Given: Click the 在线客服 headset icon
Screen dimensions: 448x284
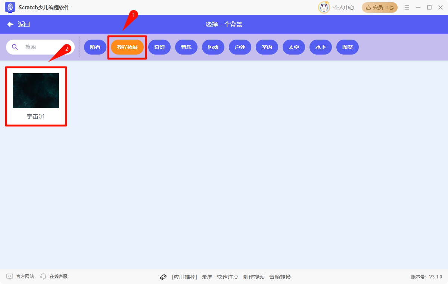Looking at the screenshot, I should [x=42, y=277].
